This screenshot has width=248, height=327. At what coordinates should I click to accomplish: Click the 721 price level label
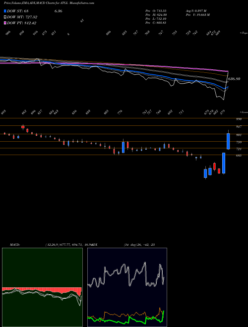[x=239, y=149]
